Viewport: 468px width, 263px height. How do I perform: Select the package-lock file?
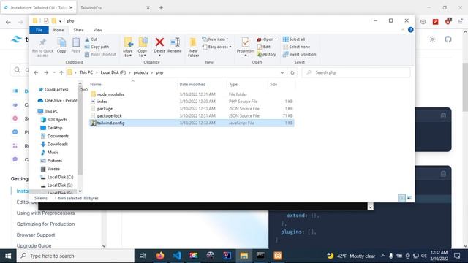(x=192, y=115)
